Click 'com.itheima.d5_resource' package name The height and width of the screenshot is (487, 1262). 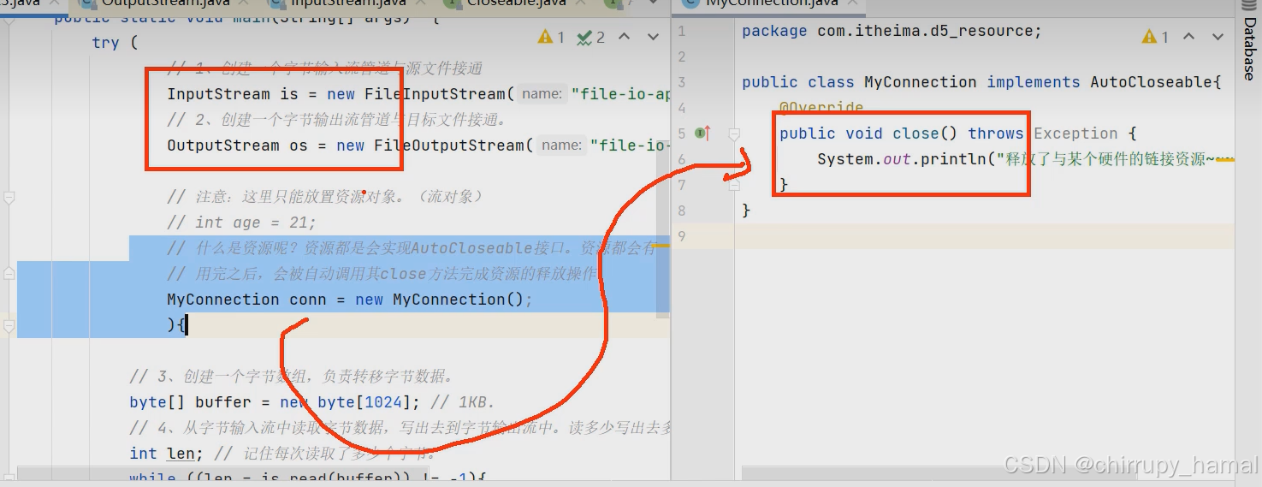pos(924,32)
